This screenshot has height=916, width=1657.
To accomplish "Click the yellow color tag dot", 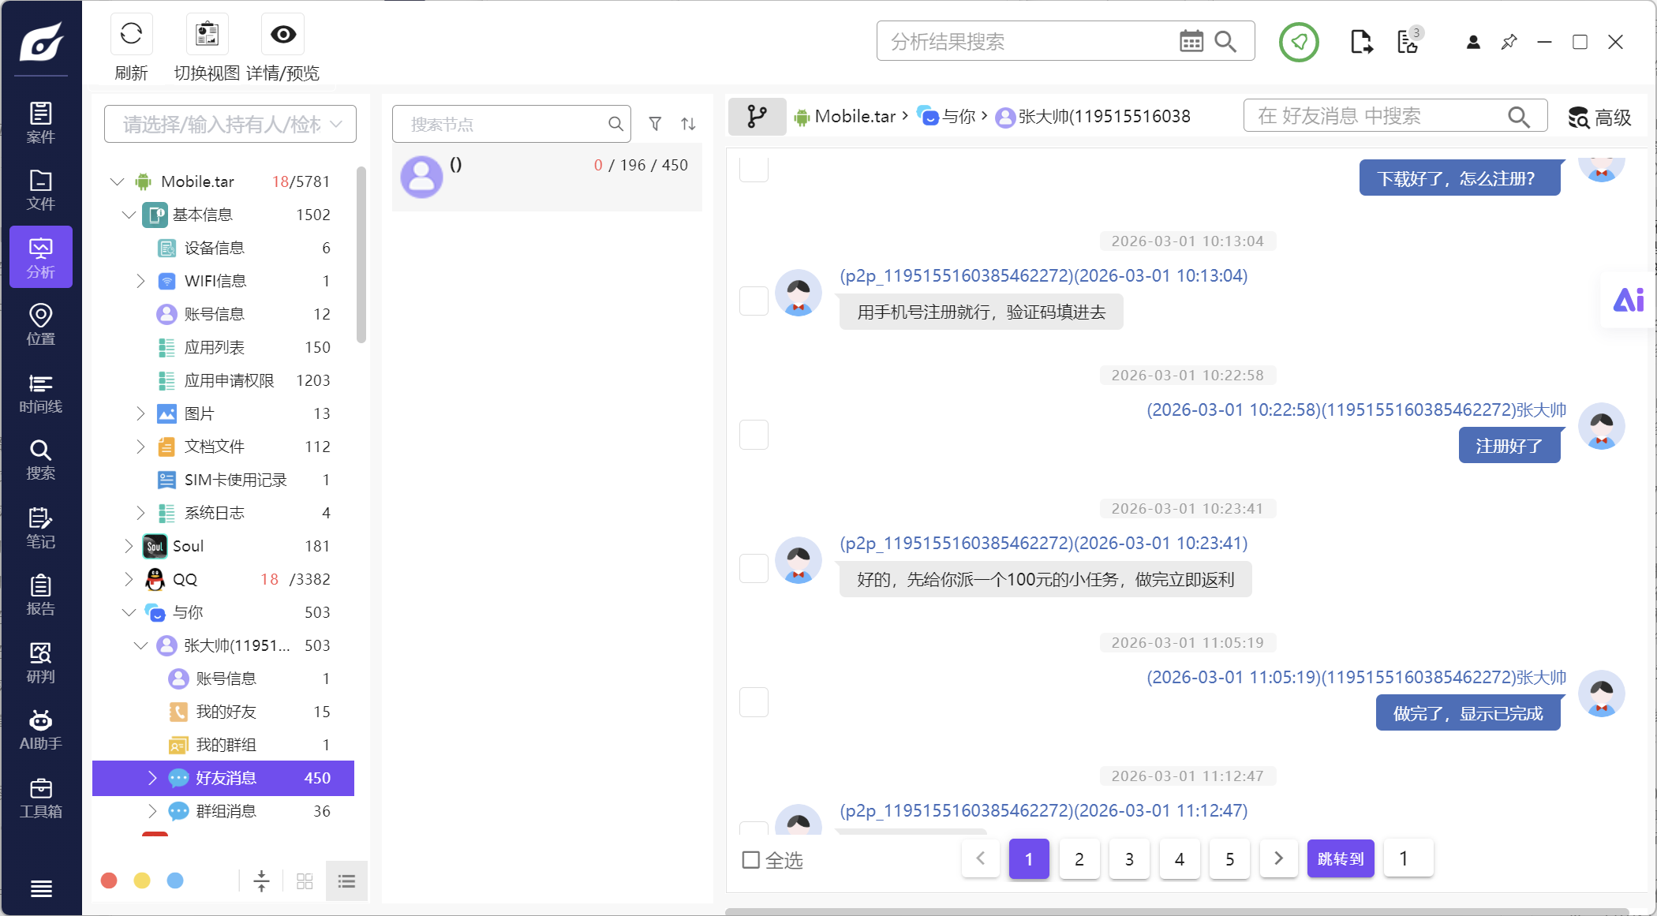I will [x=142, y=880].
